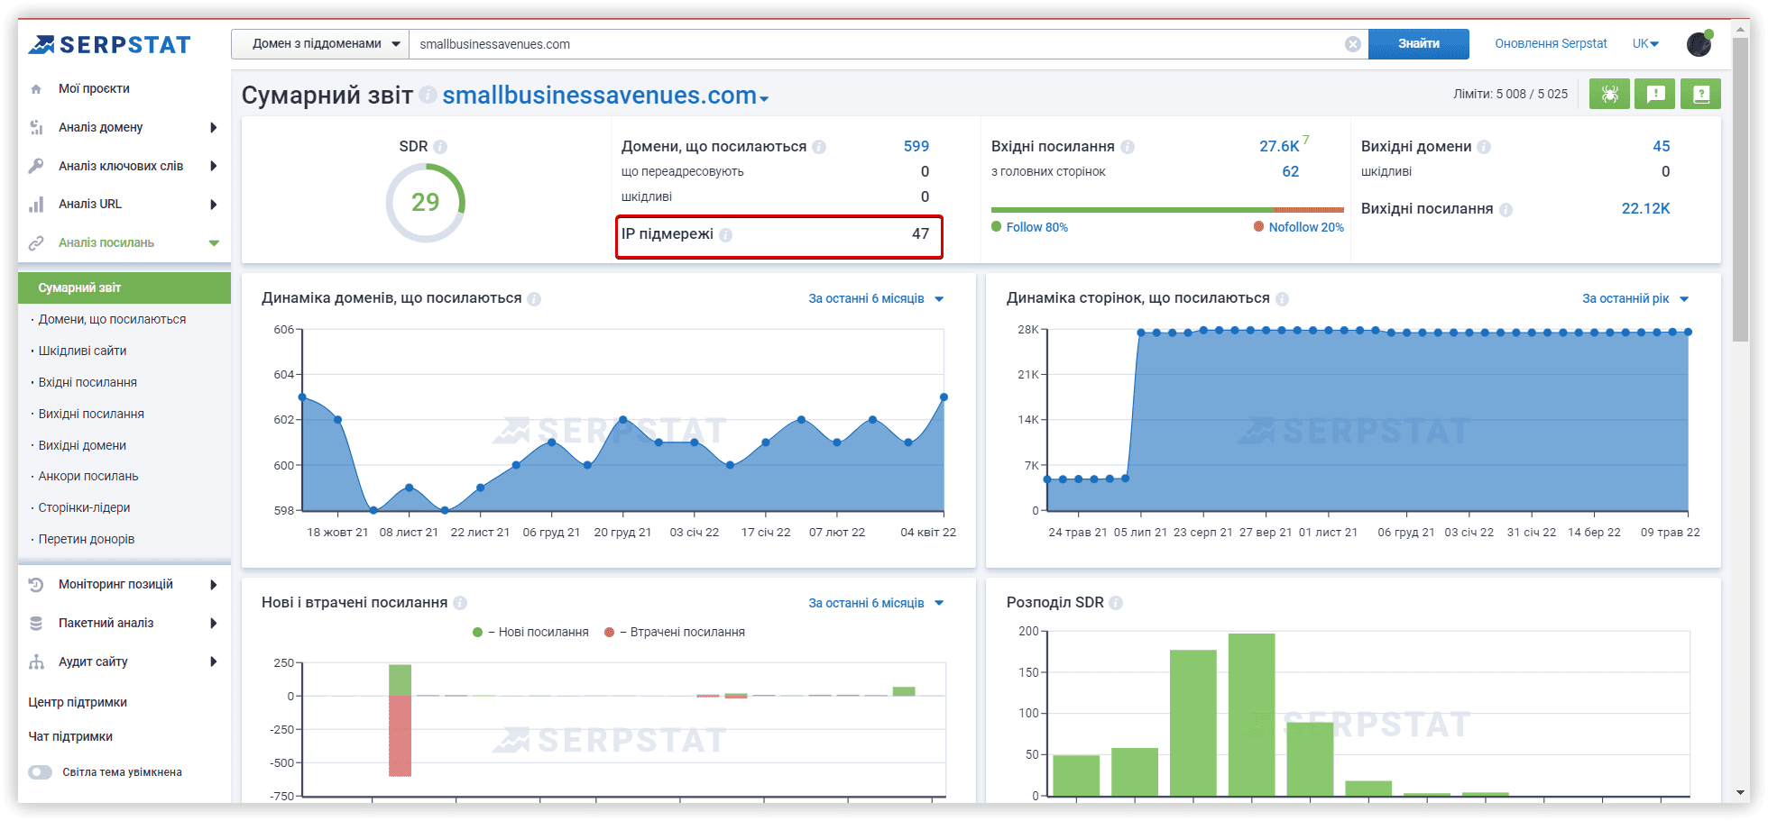Viewport: 1768px width, 821px height.
Task: Open Центр підтримки link
Action: [x=78, y=703]
